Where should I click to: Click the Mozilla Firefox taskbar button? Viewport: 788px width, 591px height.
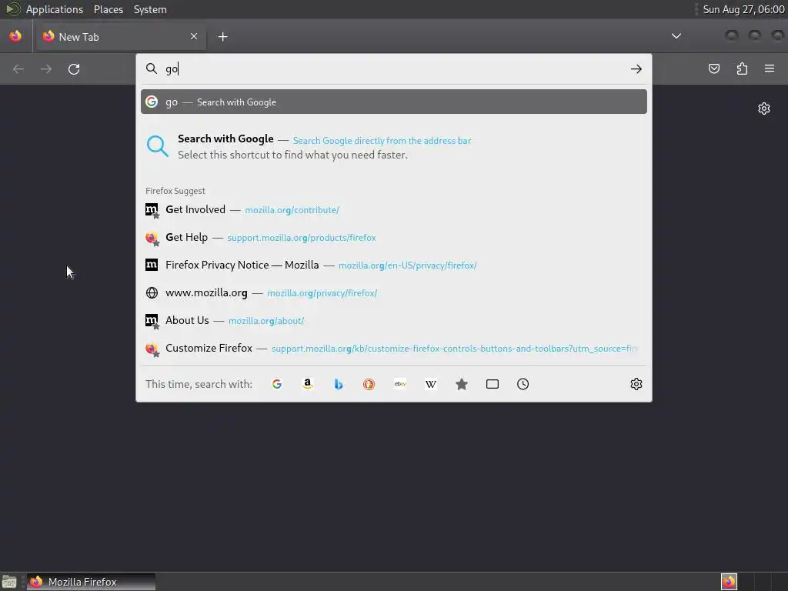tap(91, 582)
